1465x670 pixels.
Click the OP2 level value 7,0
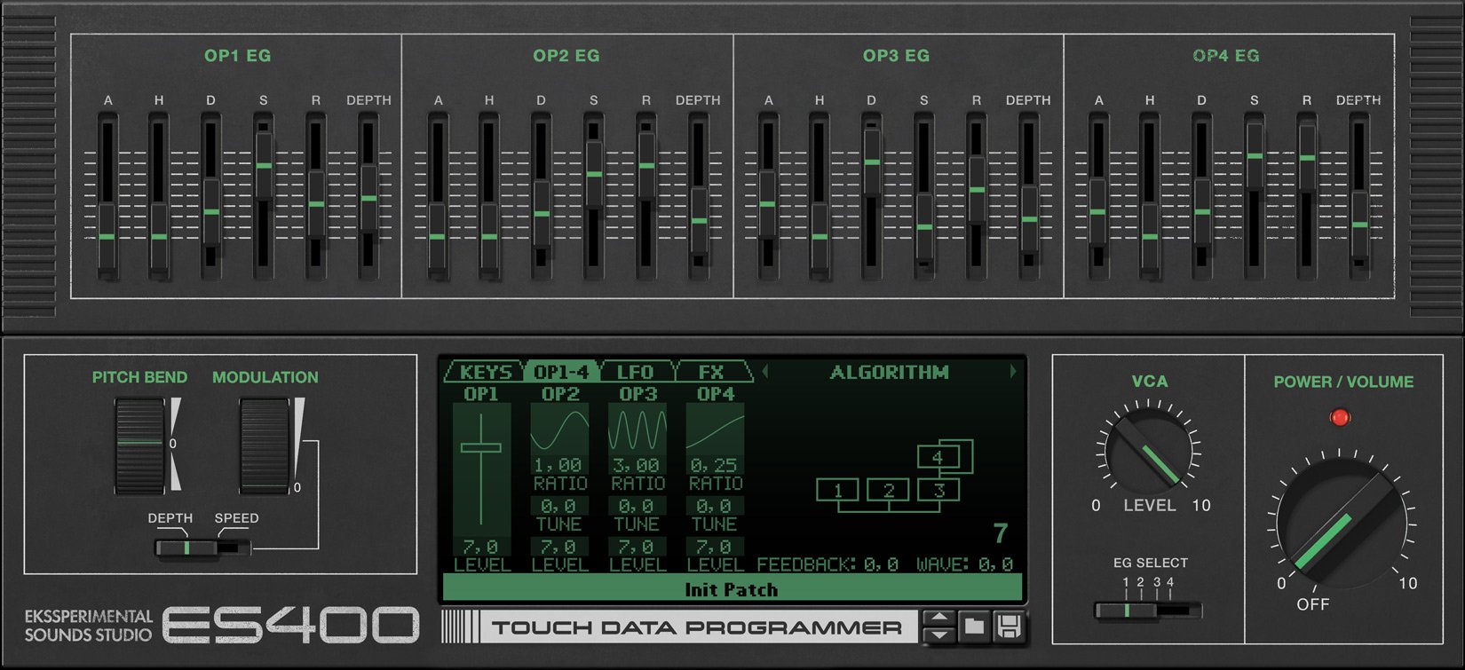tap(559, 547)
